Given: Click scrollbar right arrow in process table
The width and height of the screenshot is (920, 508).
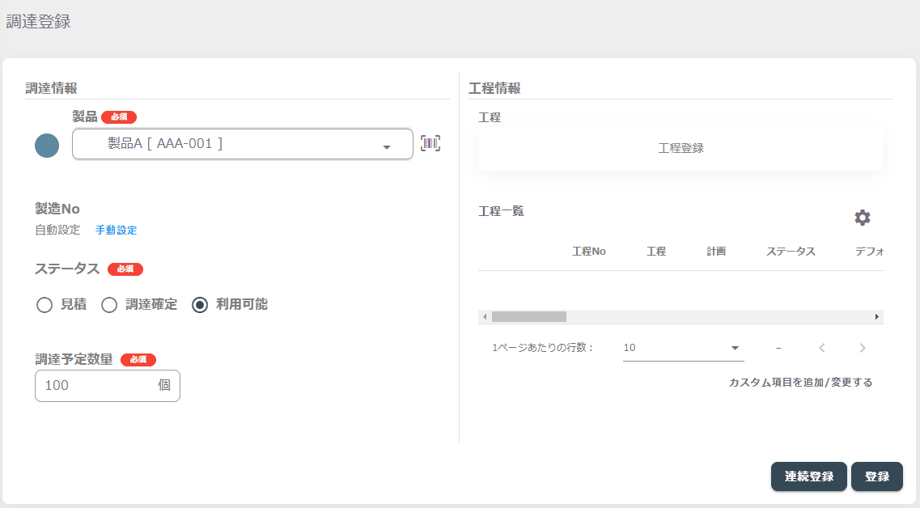Looking at the screenshot, I should click(x=876, y=317).
